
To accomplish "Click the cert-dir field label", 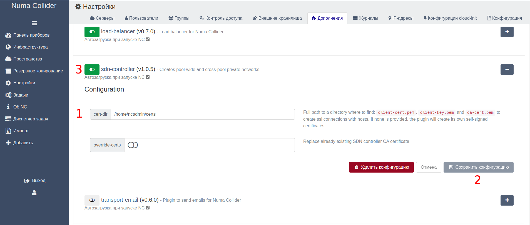I will click(101, 114).
